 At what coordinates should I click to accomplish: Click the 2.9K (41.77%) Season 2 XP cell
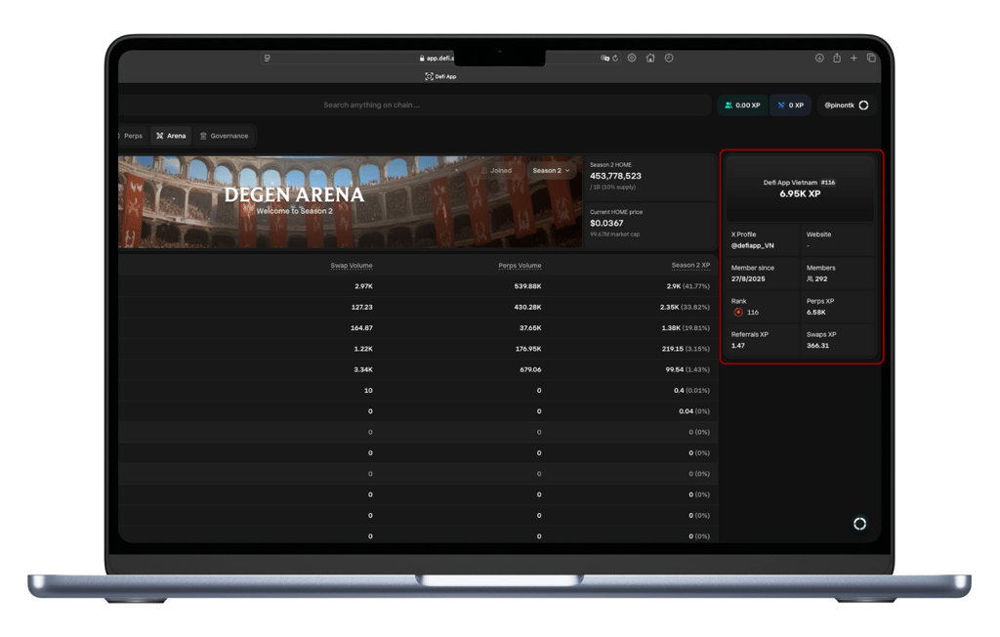click(x=688, y=286)
